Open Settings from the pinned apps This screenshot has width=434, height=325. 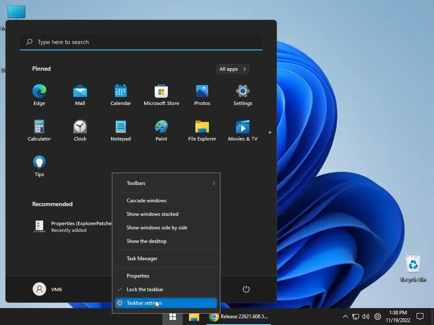243,95
